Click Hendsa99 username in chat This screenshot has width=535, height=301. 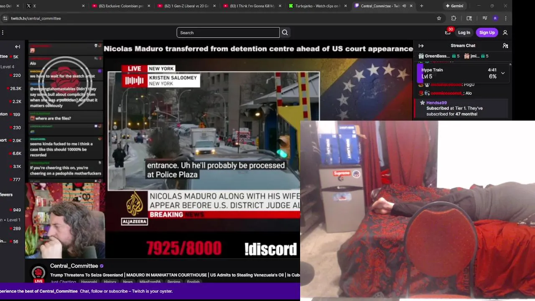pos(436,102)
